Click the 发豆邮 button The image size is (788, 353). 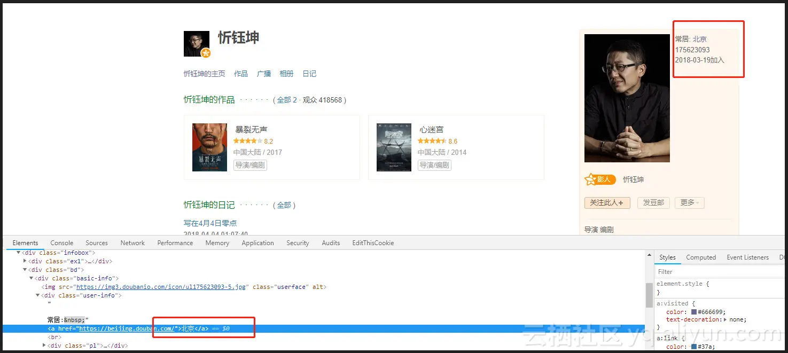click(x=653, y=203)
